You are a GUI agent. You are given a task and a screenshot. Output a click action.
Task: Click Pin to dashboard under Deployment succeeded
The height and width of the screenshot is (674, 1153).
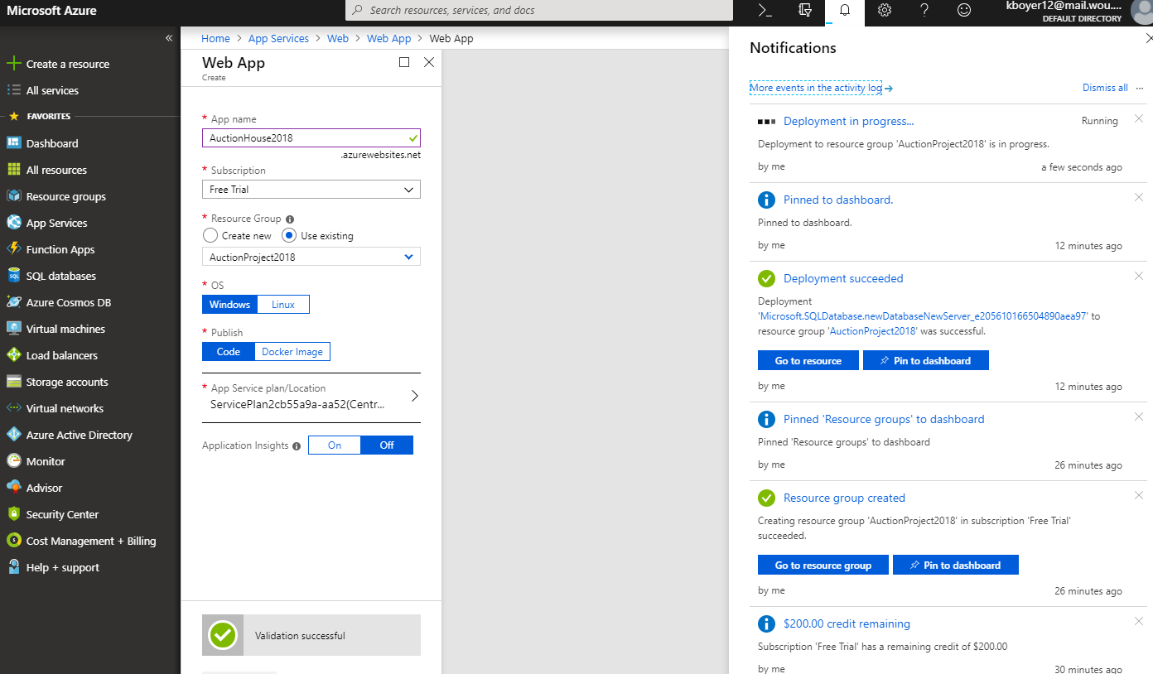click(926, 361)
